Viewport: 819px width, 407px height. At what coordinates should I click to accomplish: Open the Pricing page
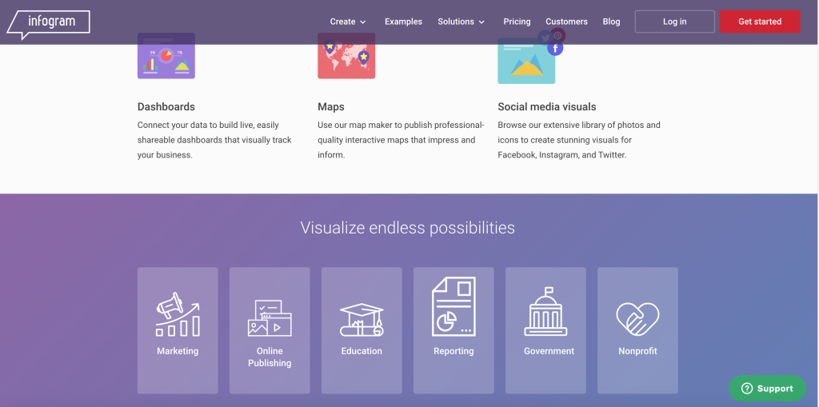tap(517, 22)
